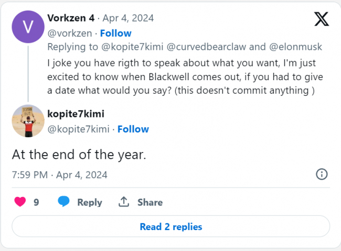Click the pink heart like icon
341x251 pixels.
(20, 202)
